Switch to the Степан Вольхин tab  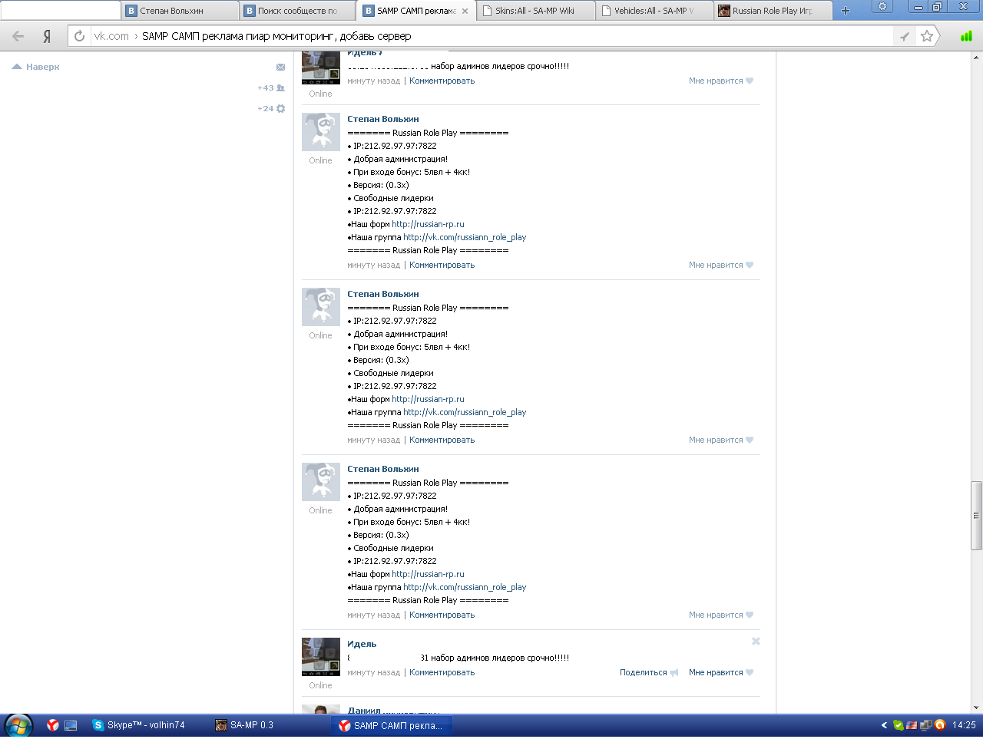180,11
